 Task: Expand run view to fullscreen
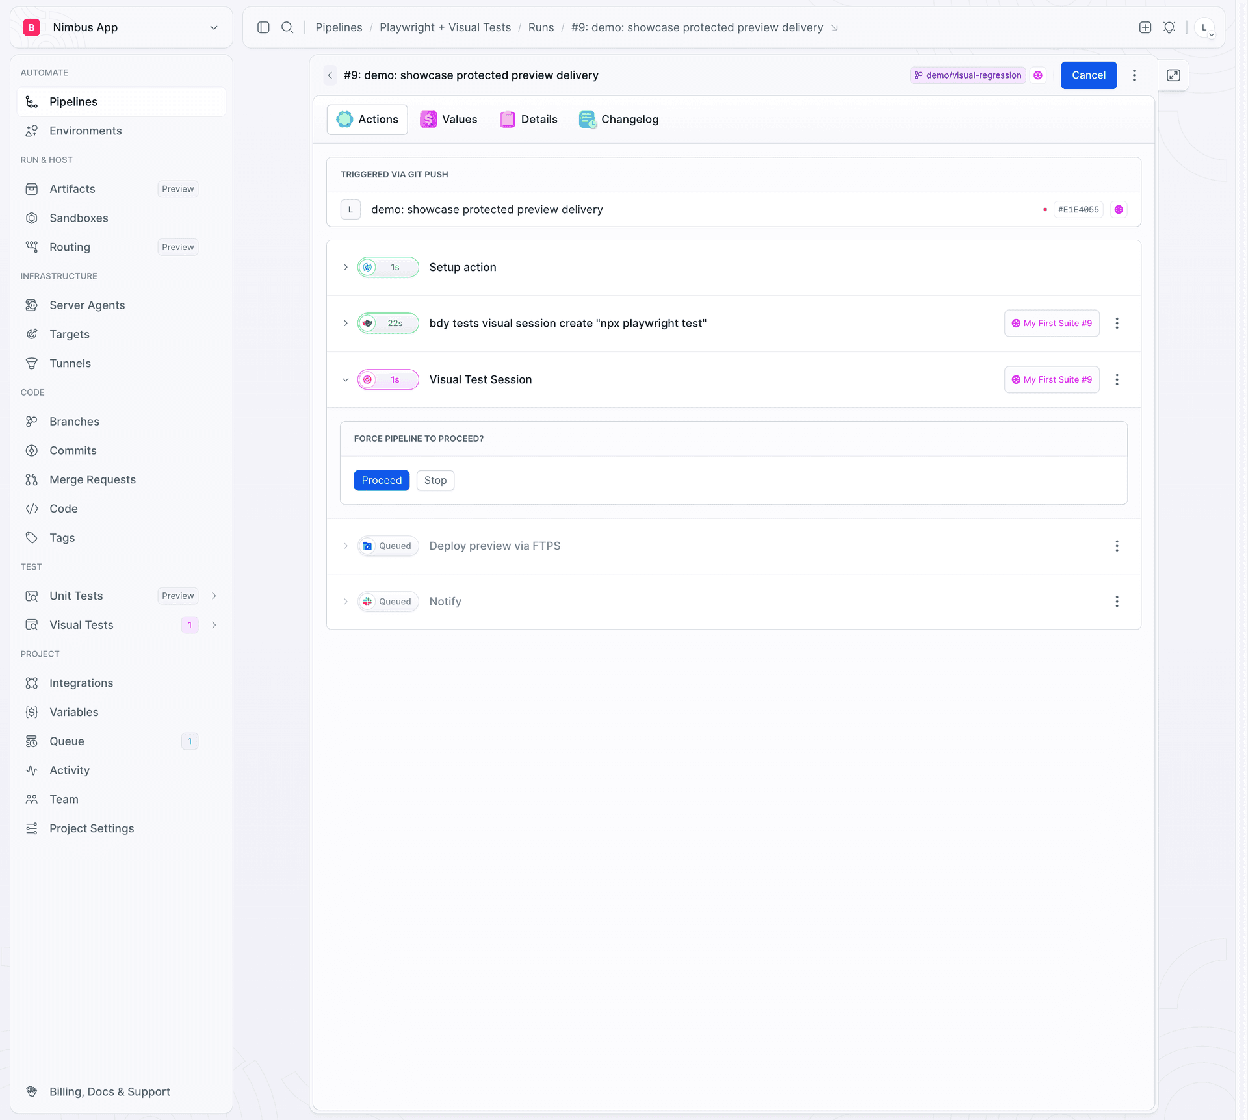[1173, 75]
